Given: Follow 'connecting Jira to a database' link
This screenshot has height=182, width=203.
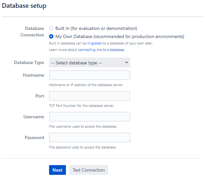Looking at the screenshot, I should pyautogui.click(x=101, y=50).
